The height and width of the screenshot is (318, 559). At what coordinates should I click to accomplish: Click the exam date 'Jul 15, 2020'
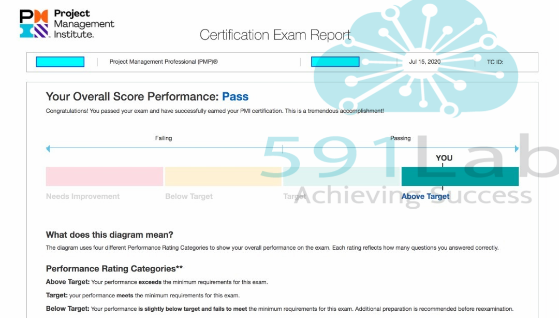click(424, 62)
